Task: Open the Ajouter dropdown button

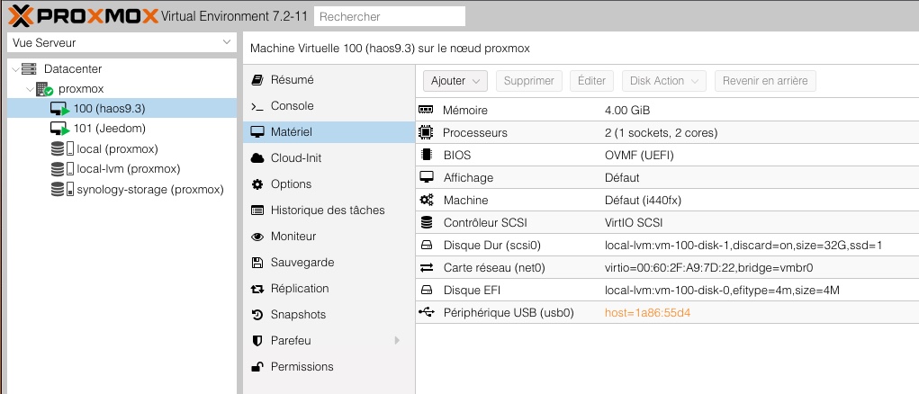Action: pyautogui.click(x=455, y=81)
